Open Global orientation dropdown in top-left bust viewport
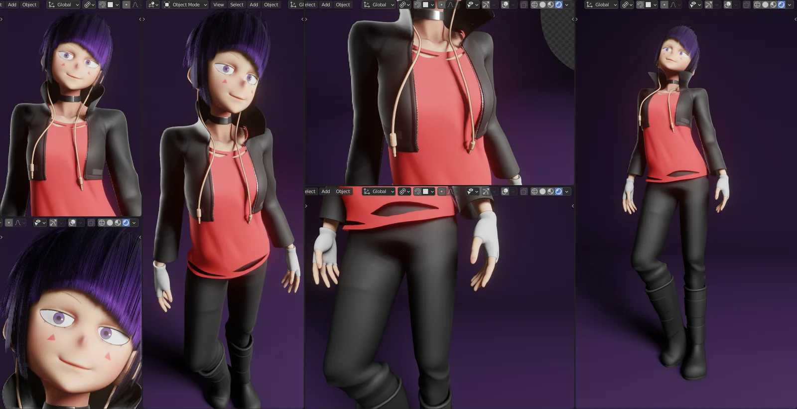Image resolution: width=797 pixels, height=409 pixels. (64, 4)
